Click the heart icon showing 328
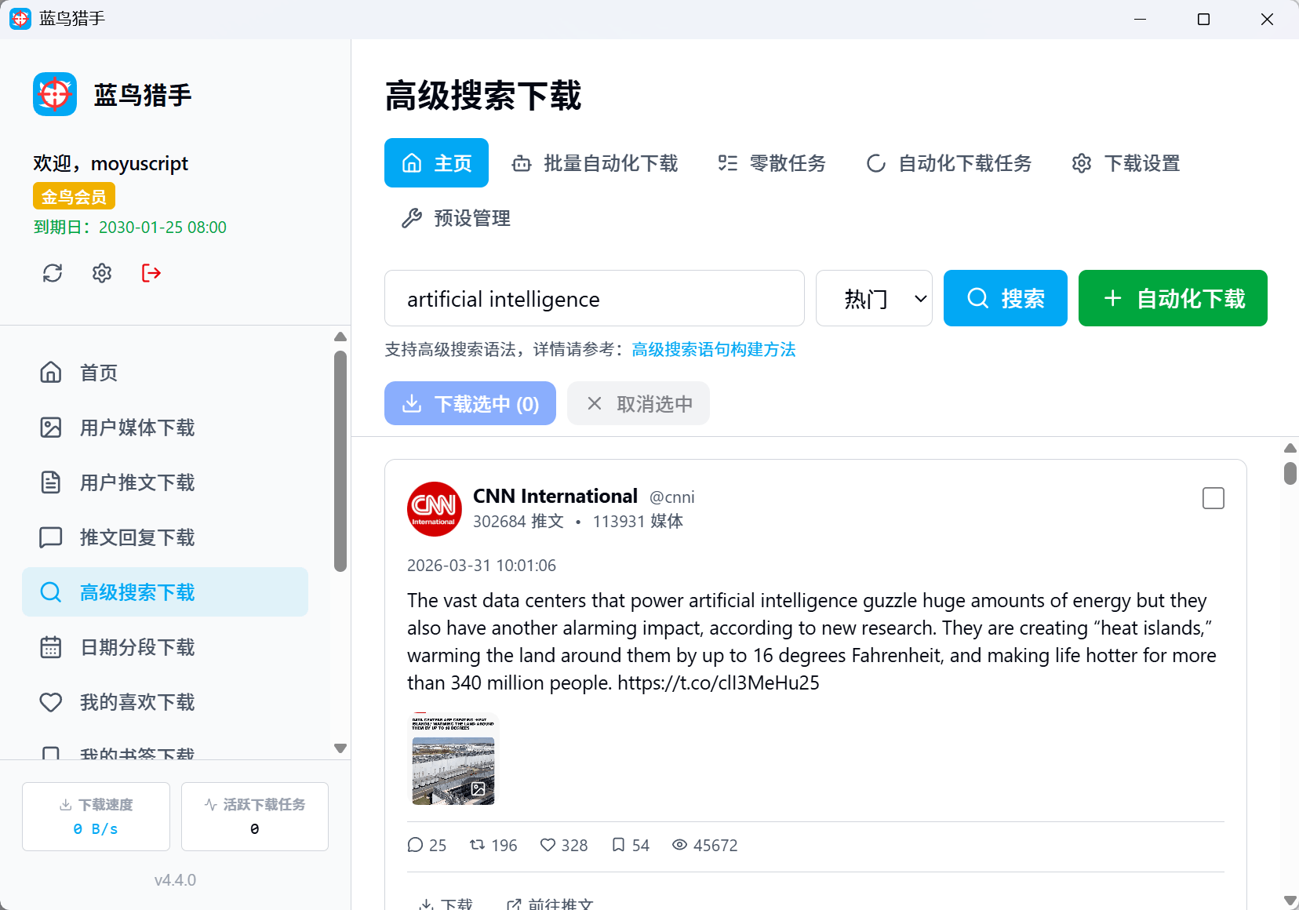 pos(548,845)
